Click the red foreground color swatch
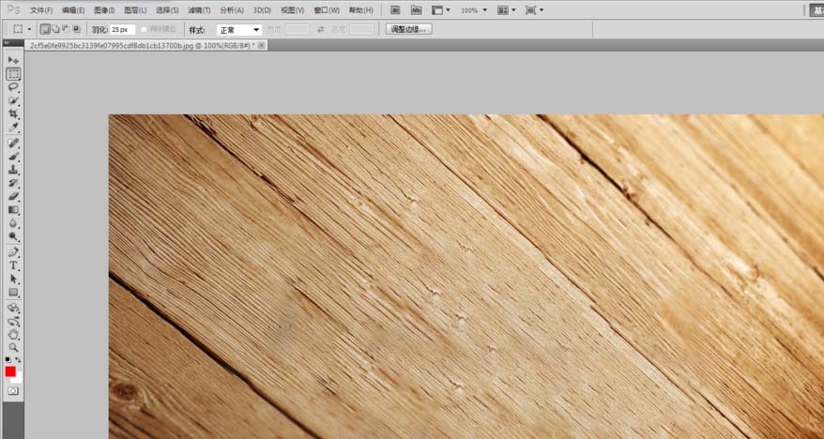The image size is (824, 439). (x=10, y=371)
